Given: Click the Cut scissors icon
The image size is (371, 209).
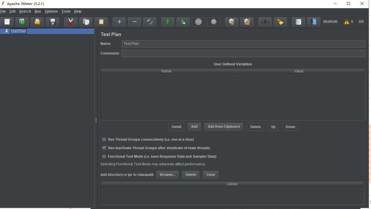Looking at the screenshot, I should (71, 22).
